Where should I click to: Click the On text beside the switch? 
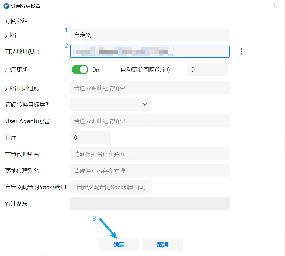point(95,70)
